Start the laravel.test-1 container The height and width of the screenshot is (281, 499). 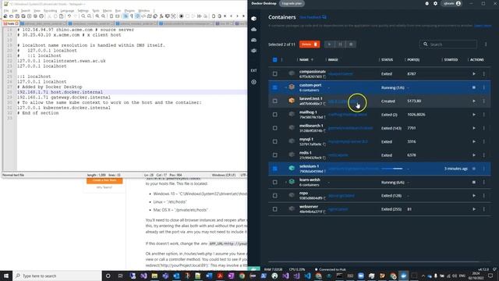click(x=474, y=101)
